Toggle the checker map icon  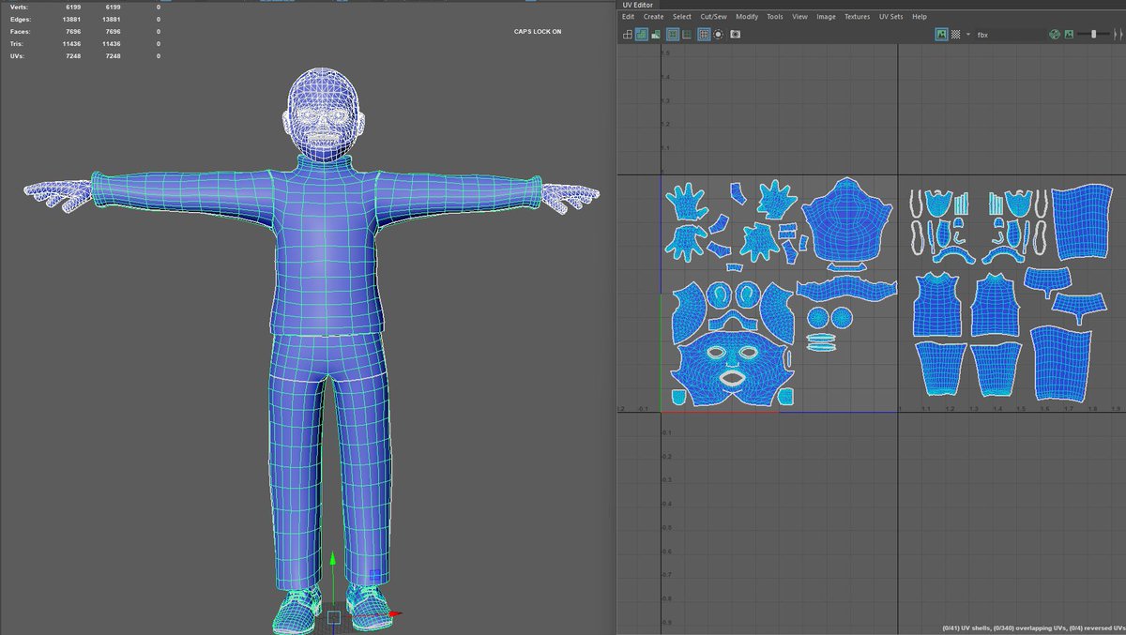point(955,34)
